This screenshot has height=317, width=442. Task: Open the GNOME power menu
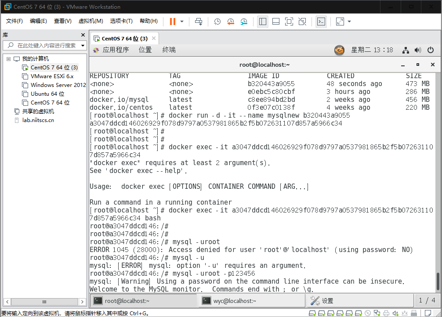point(431,50)
